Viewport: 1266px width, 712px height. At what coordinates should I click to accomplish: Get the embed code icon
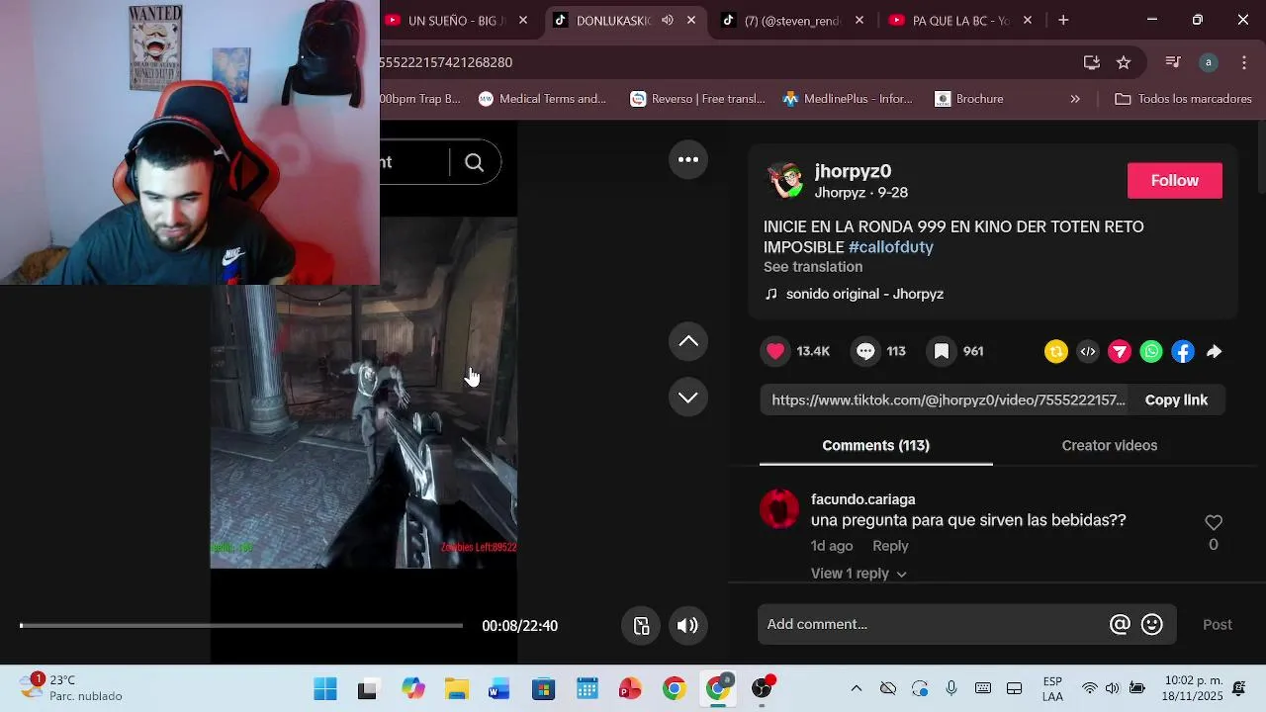click(1088, 351)
